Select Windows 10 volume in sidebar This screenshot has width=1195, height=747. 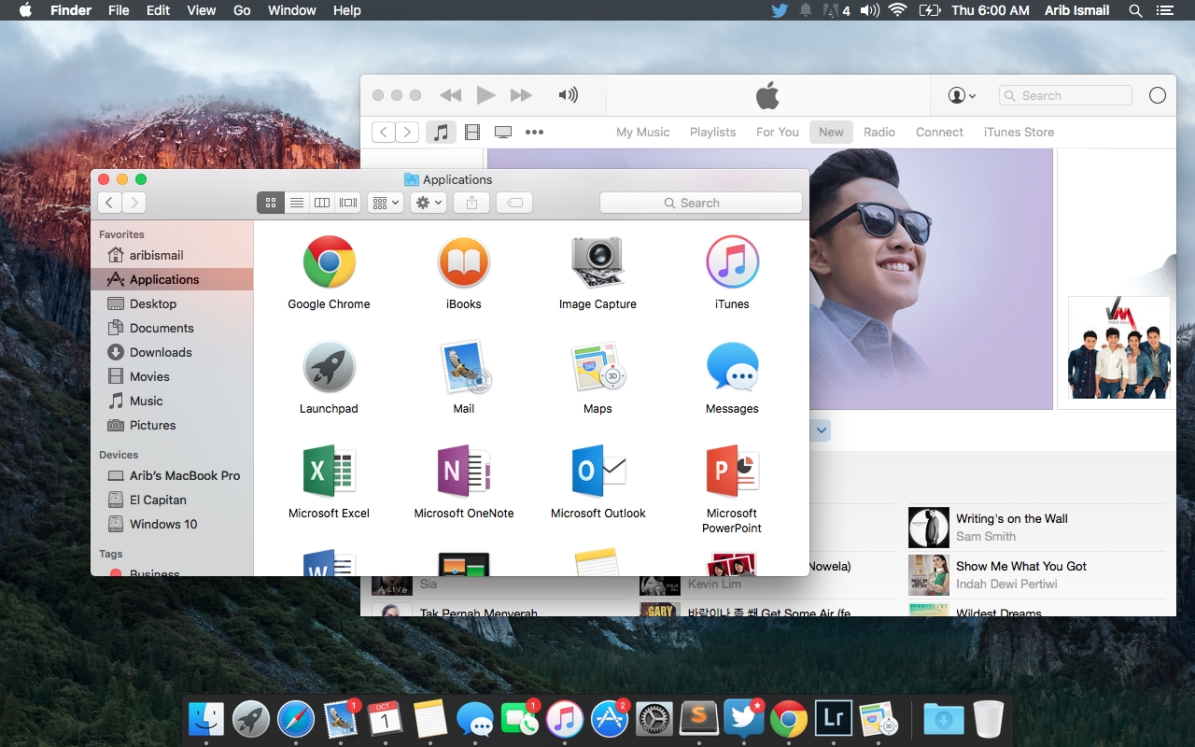[x=172, y=524]
